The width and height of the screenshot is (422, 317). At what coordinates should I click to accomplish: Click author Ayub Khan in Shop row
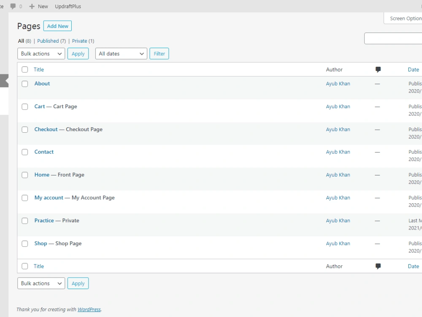click(x=338, y=243)
